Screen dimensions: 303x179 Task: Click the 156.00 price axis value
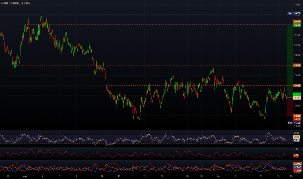click(x=297, y=75)
